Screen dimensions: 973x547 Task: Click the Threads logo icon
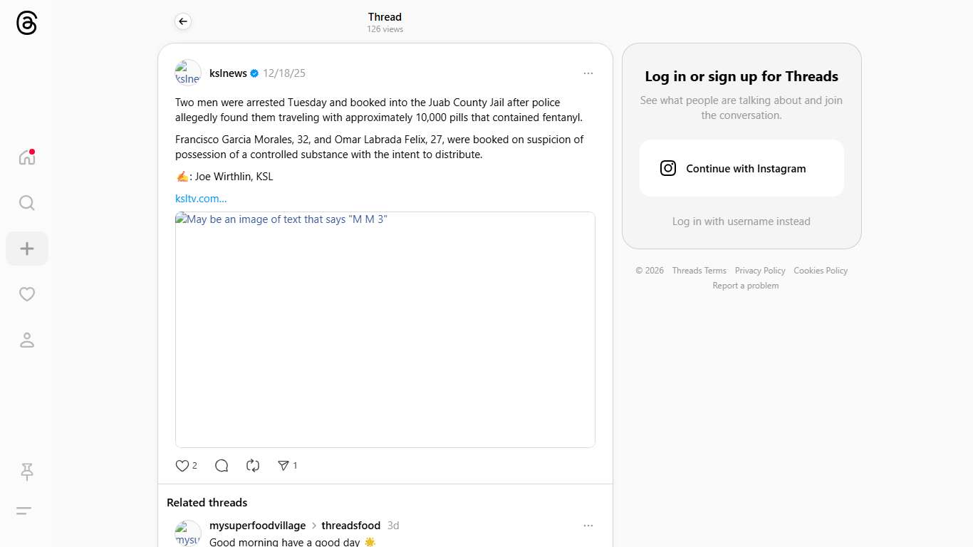point(26,23)
